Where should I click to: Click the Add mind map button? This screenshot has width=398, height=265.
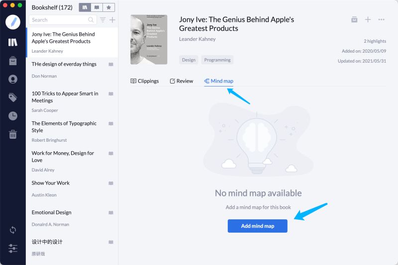pyautogui.click(x=257, y=226)
